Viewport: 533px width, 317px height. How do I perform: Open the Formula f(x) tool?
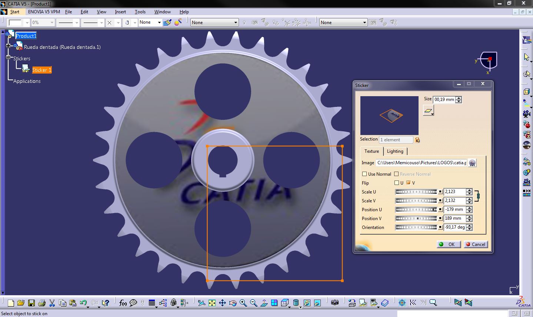coord(123,303)
